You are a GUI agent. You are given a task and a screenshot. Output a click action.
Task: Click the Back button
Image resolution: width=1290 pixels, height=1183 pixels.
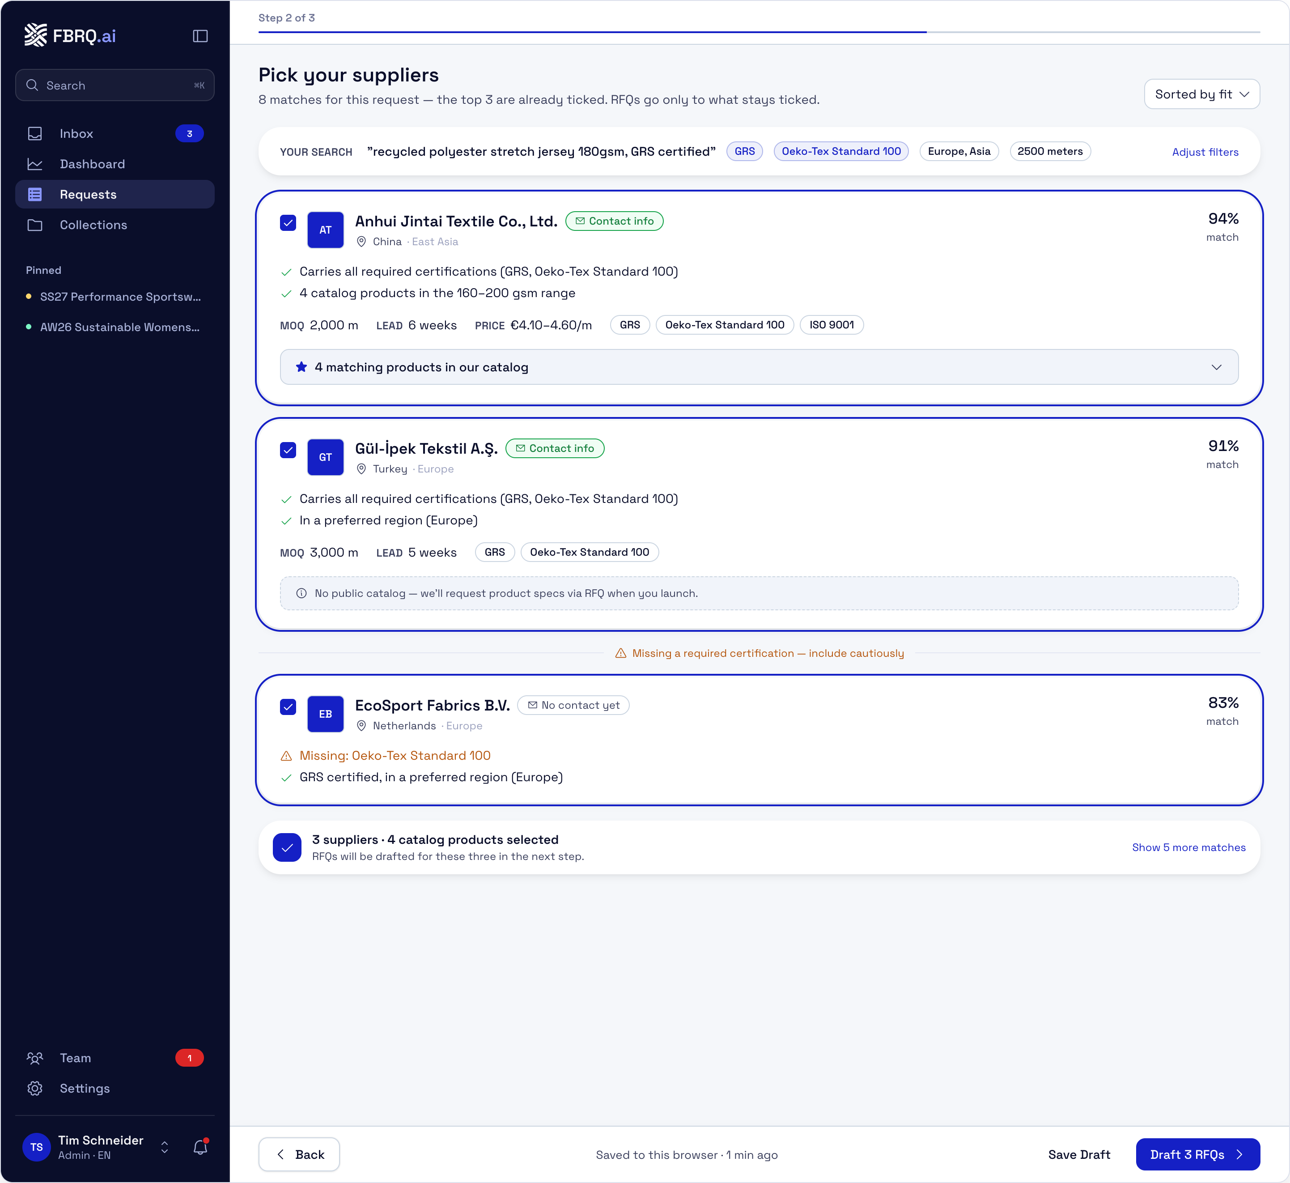299,1154
